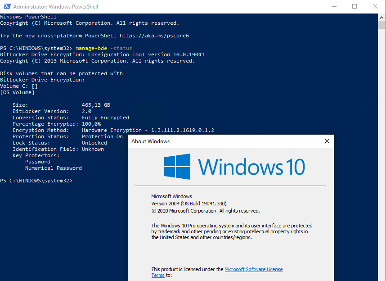Click the '-status' parameter text
386x281 pixels.
point(121,48)
